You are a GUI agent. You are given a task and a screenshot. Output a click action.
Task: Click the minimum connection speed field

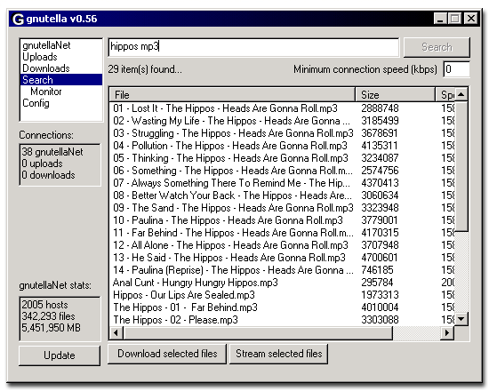click(x=456, y=69)
